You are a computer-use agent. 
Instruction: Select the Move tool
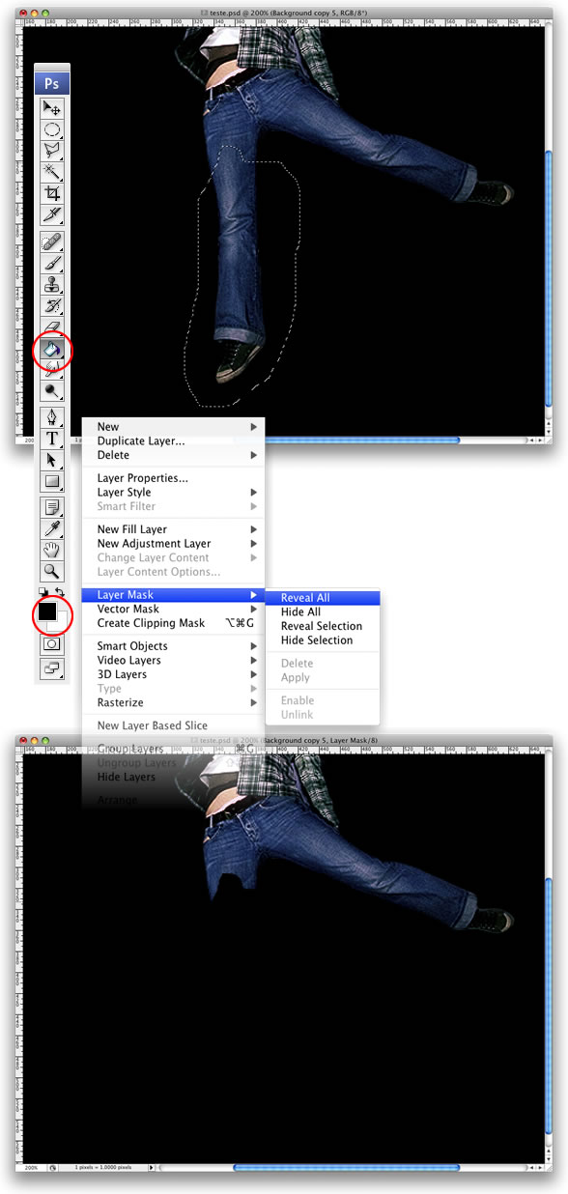(52, 107)
